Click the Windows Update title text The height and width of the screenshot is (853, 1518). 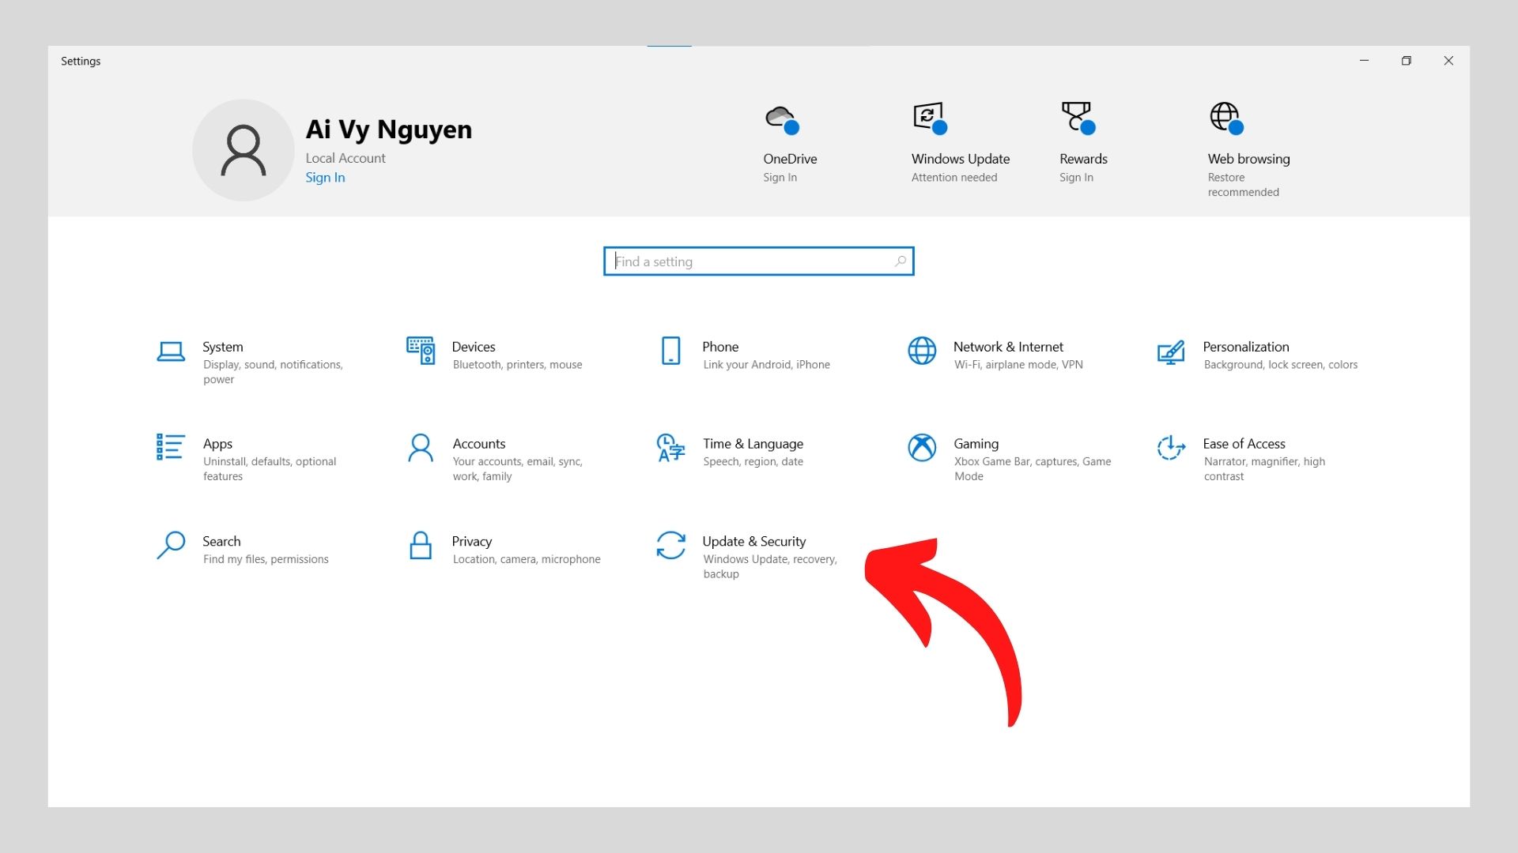coord(961,159)
